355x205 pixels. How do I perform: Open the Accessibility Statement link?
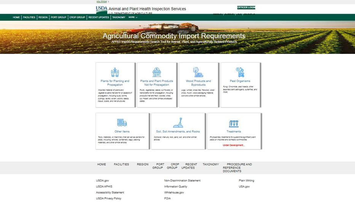[x=110, y=192]
